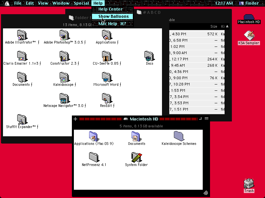Select the Constructor 2.3 folder icon
The height and width of the screenshot is (198, 265).
(x=64, y=56)
